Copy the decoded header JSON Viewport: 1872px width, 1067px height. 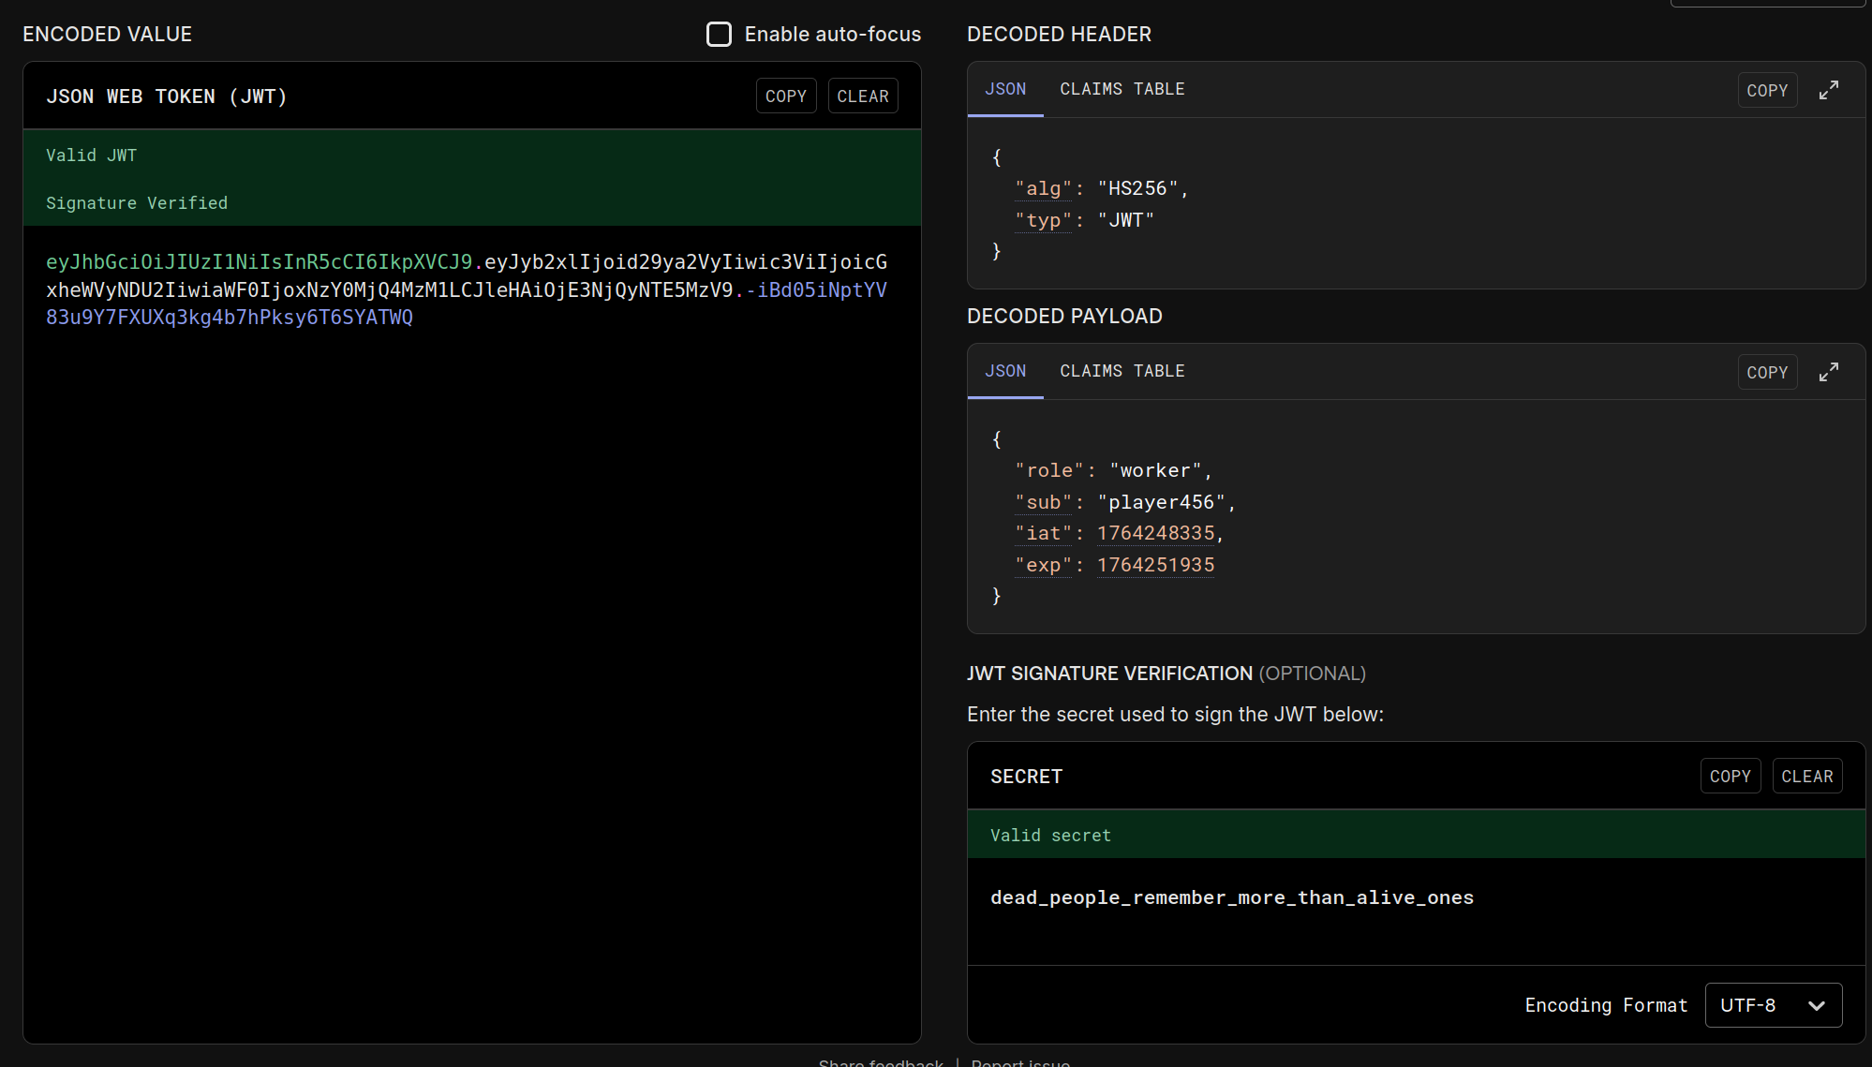pos(1766,91)
